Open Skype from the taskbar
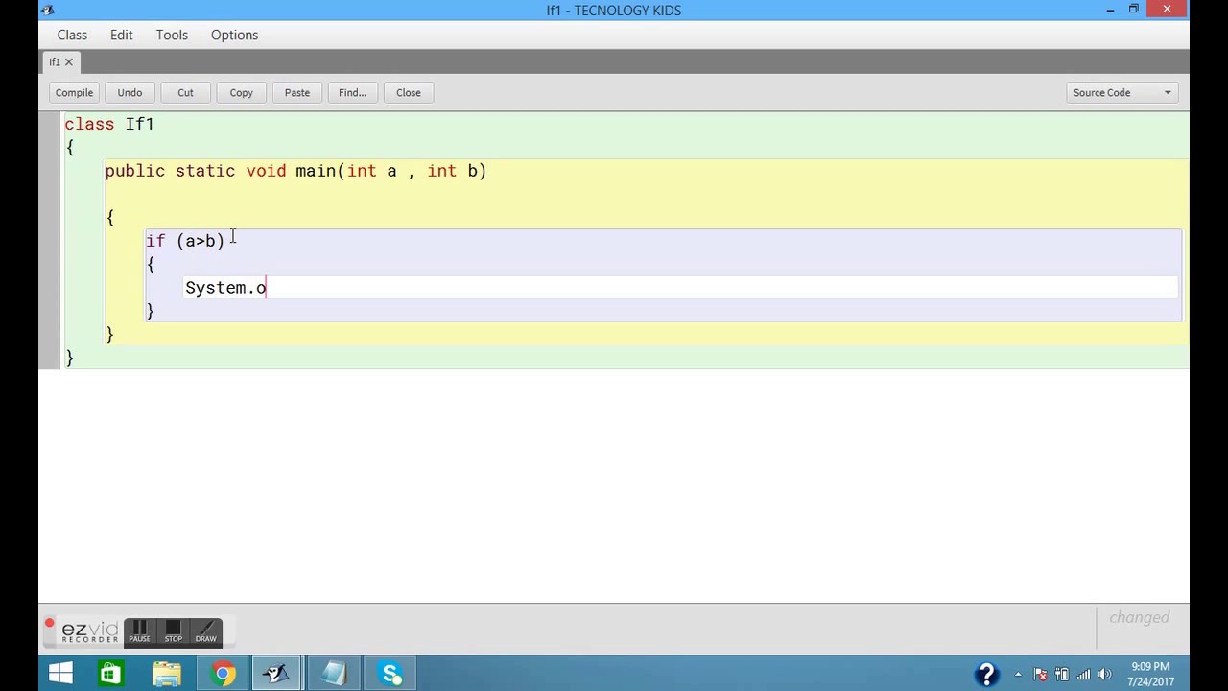Viewport: 1228px width, 691px height. pyautogui.click(x=390, y=674)
